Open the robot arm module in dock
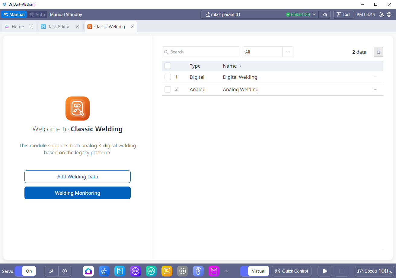The image size is (396, 278). (x=104, y=271)
